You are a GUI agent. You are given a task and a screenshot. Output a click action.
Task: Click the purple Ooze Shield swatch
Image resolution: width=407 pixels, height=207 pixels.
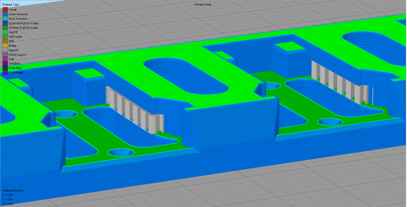pyautogui.click(x=5, y=73)
